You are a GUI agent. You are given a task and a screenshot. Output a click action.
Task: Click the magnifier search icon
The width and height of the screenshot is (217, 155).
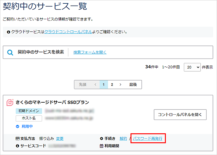(x=10, y=52)
